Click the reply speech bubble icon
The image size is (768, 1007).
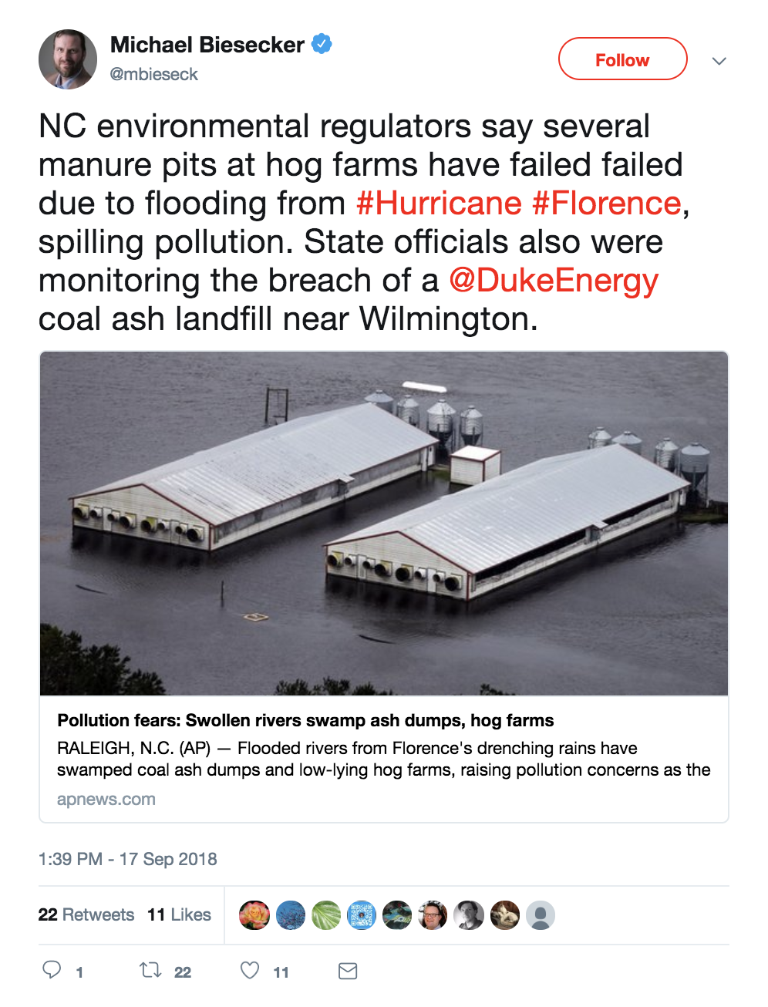[x=52, y=970]
